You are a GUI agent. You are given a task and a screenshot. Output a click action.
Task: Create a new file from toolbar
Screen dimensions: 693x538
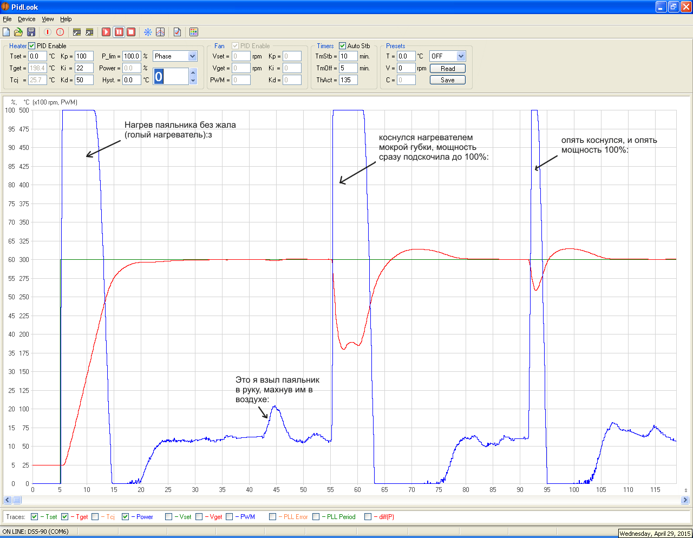click(x=6, y=32)
